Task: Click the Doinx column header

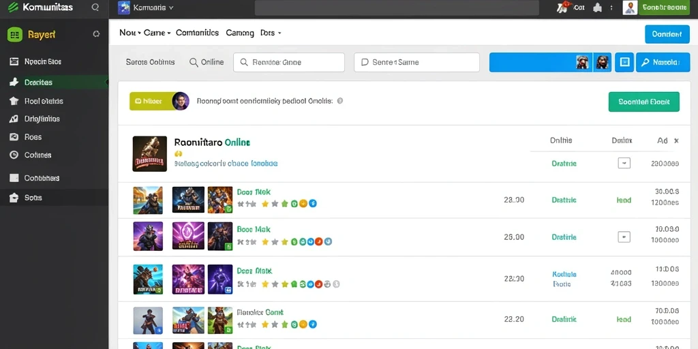Action: click(x=622, y=140)
